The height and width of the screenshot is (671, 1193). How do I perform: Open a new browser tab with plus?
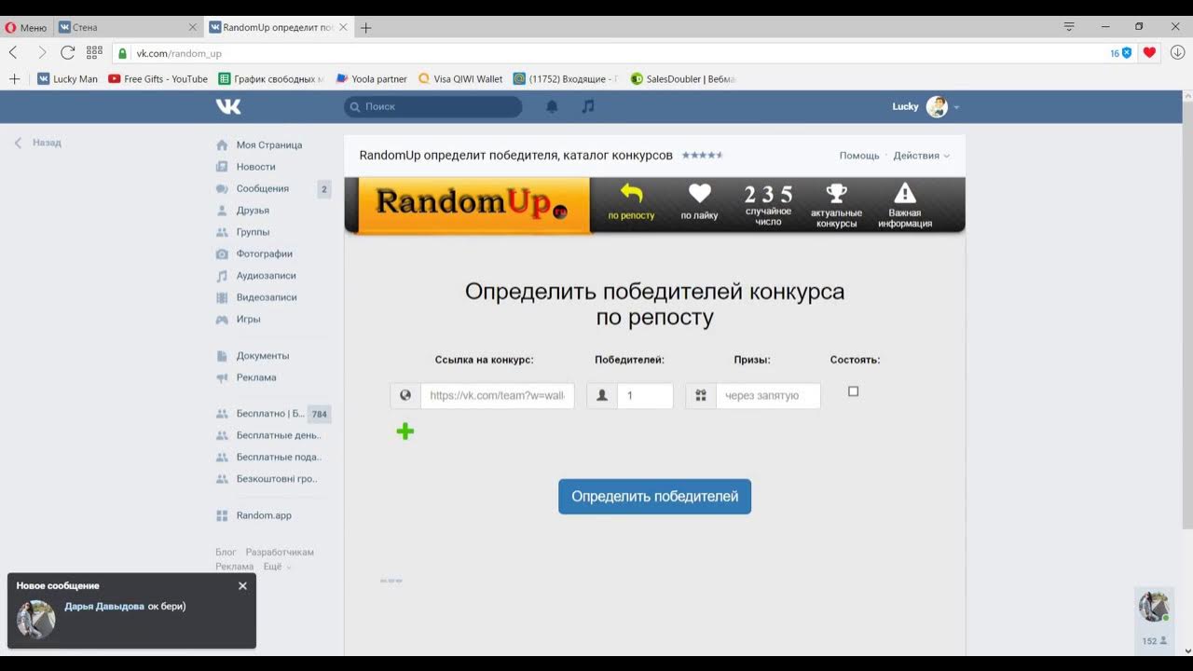coord(366,28)
